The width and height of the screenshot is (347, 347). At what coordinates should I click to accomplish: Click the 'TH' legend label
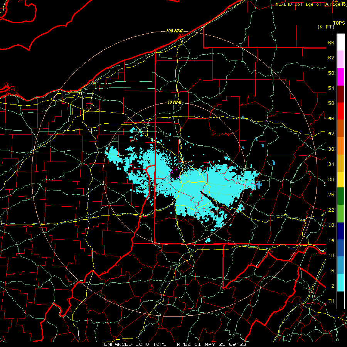[331, 301]
